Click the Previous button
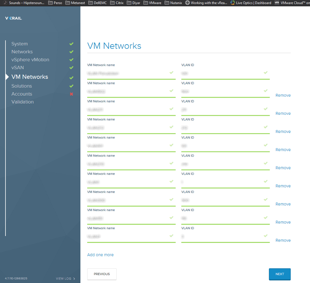This screenshot has width=310, height=283. click(x=102, y=274)
